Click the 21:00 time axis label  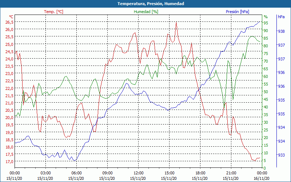click(x=231, y=173)
